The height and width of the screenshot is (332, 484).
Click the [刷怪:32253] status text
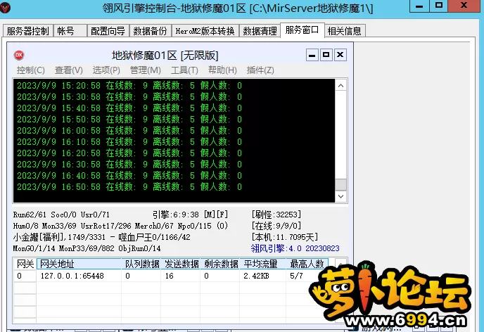(276, 215)
